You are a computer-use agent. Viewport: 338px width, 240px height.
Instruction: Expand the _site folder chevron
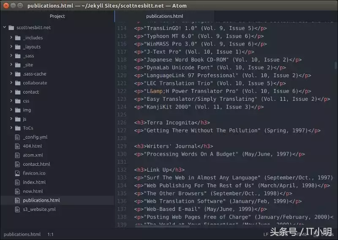(11, 65)
